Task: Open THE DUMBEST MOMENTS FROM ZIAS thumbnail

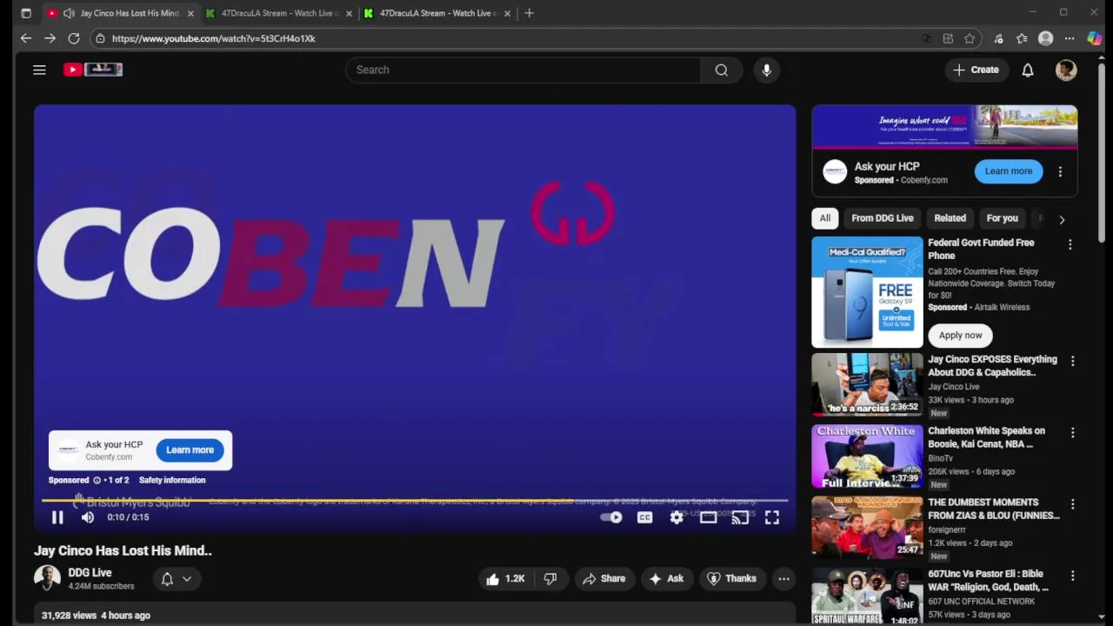Action: point(867,527)
